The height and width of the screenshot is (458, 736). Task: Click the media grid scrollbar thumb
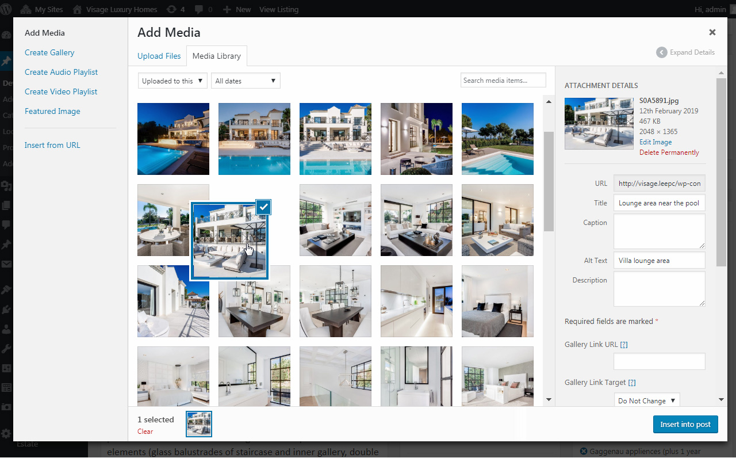[549, 181]
